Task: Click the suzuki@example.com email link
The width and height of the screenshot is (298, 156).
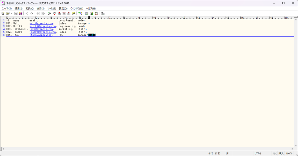Action: [41, 26]
